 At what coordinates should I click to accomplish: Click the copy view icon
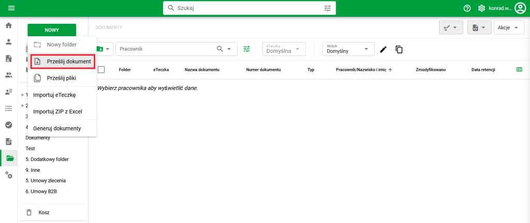[399, 49]
